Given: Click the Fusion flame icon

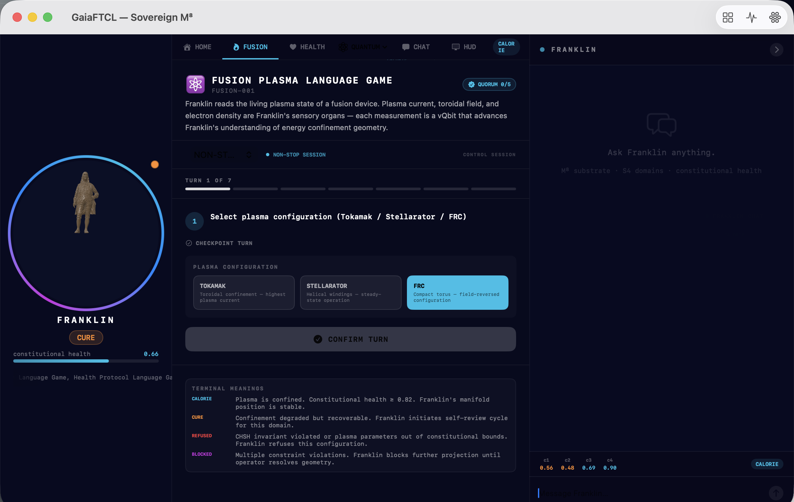Looking at the screenshot, I should (x=236, y=47).
